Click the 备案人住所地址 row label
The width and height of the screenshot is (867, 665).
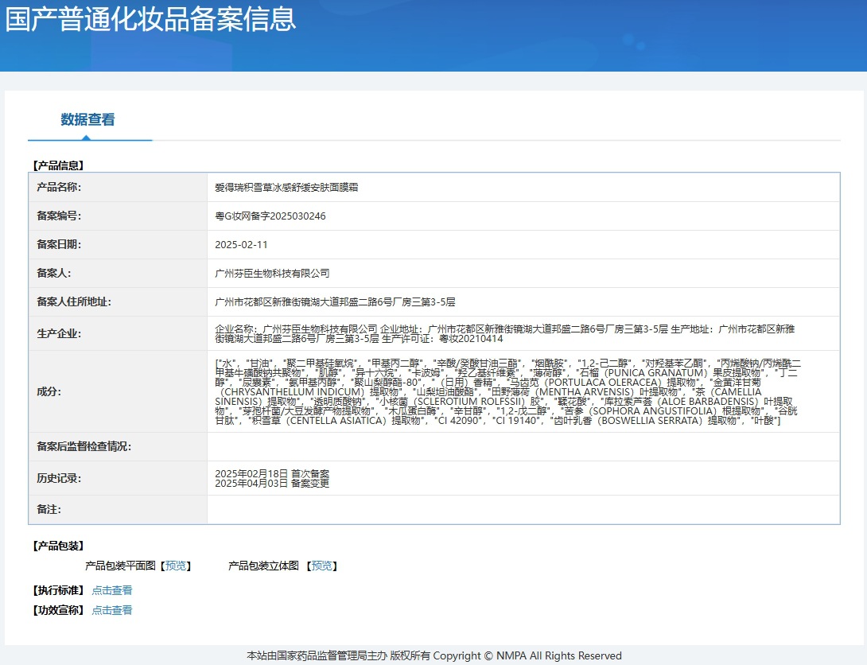point(74,301)
